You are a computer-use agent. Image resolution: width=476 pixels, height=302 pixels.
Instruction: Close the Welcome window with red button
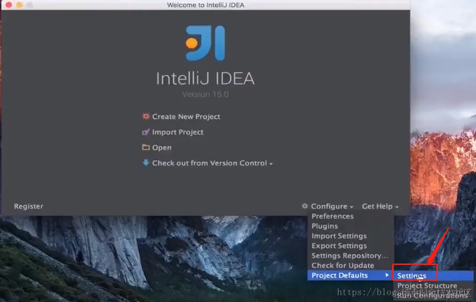point(9,4)
